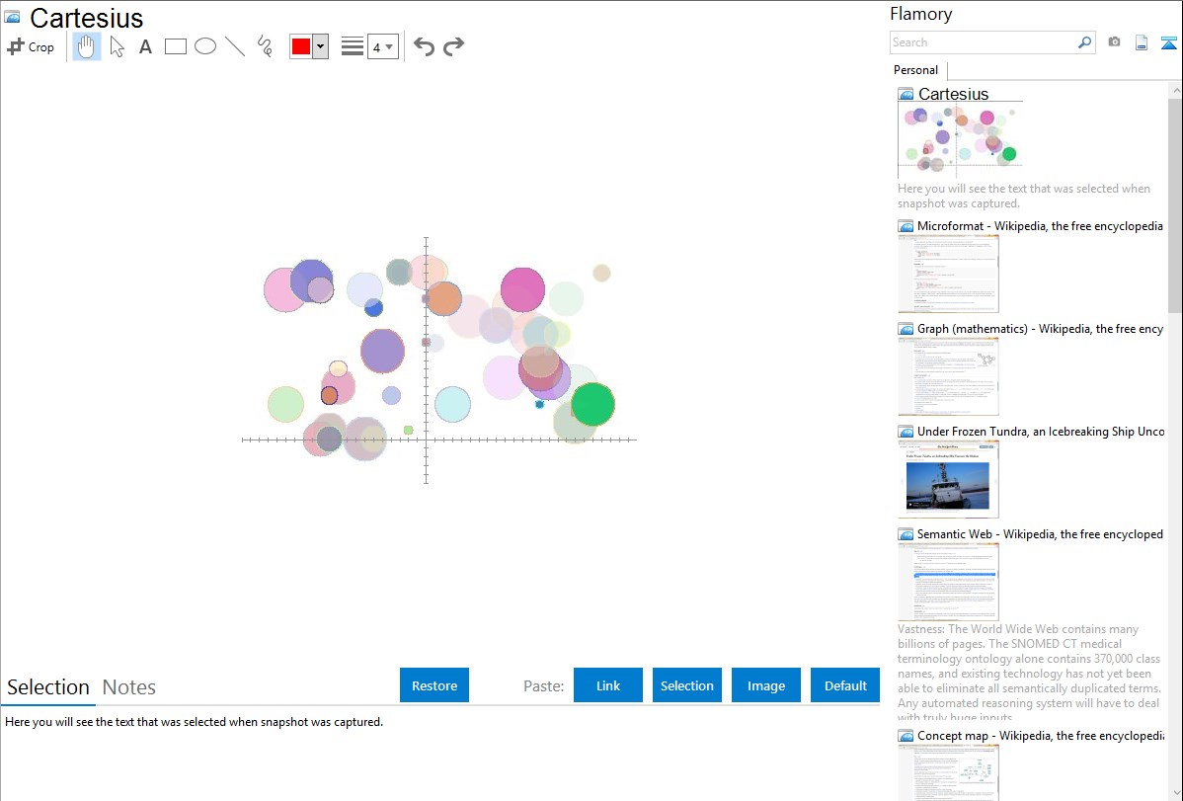Click the bright green circle in chart
The height and width of the screenshot is (801, 1183).
tap(593, 404)
